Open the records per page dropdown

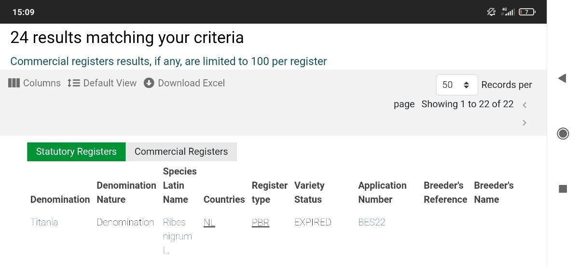point(456,85)
